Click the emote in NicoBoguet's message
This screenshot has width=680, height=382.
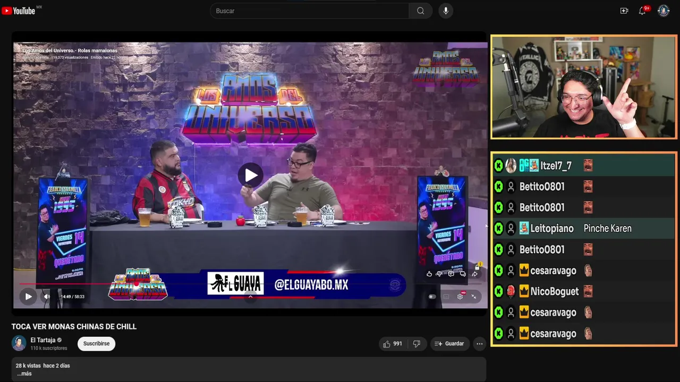(588, 291)
